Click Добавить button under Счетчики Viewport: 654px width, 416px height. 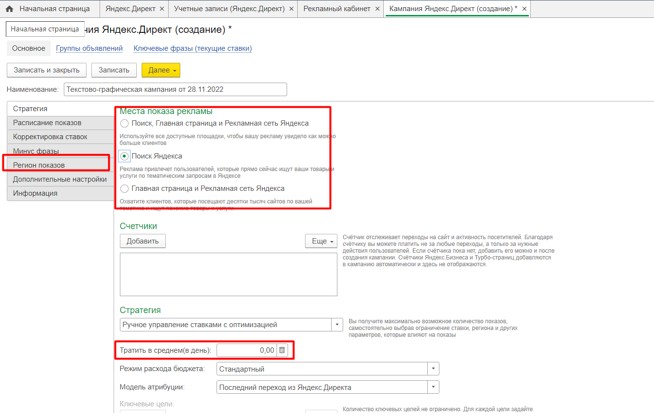coord(143,241)
